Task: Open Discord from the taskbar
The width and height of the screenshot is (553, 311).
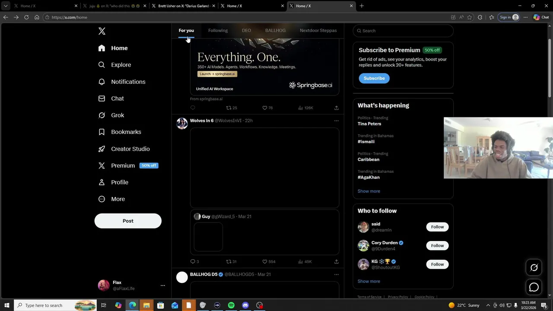Action: [245, 305]
